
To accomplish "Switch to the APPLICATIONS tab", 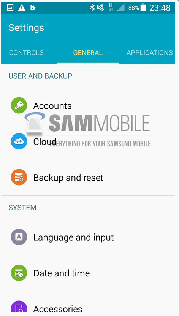I will click(150, 53).
